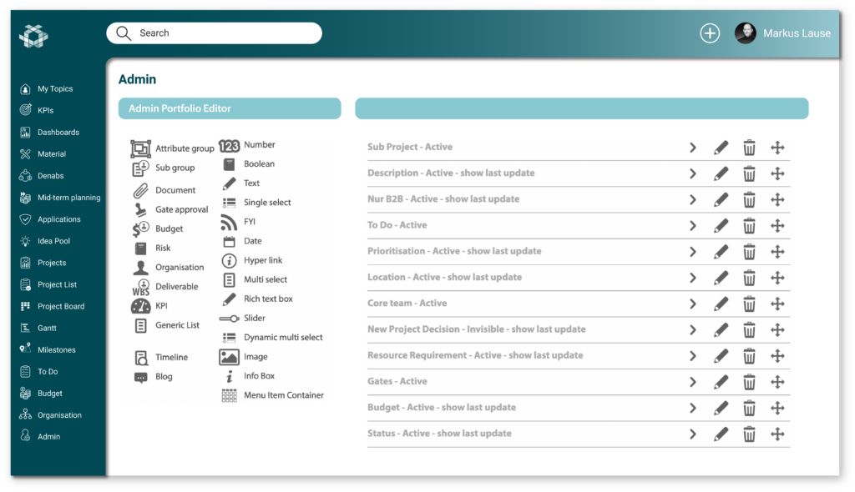Click the Budget element icon
The width and height of the screenshot is (855, 492).
pos(140,228)
